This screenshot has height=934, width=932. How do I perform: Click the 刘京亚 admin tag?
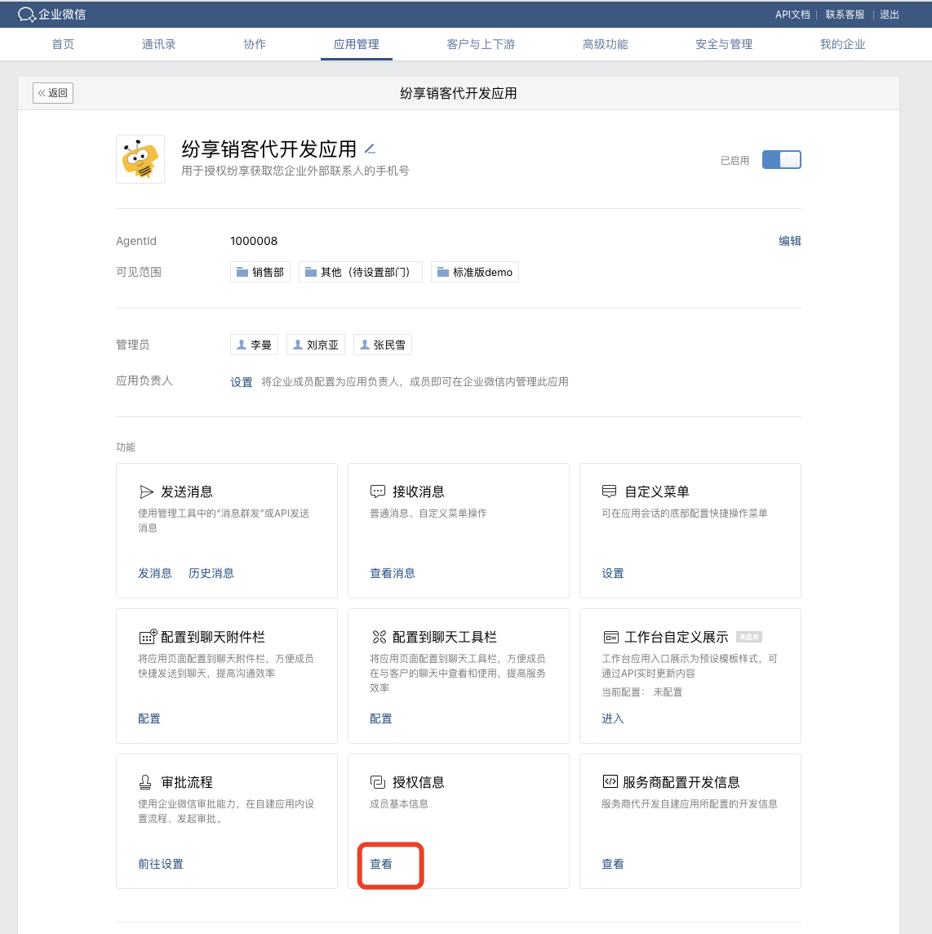click(316, 345)
